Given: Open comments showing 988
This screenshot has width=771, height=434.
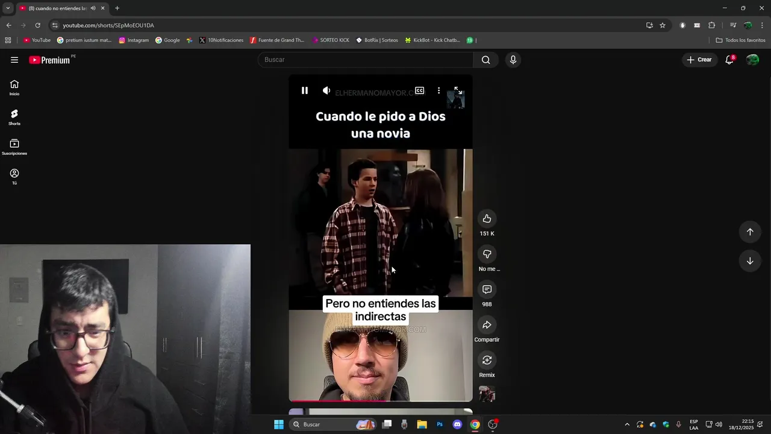Looking at the screenshot, I should coord(487,289).
